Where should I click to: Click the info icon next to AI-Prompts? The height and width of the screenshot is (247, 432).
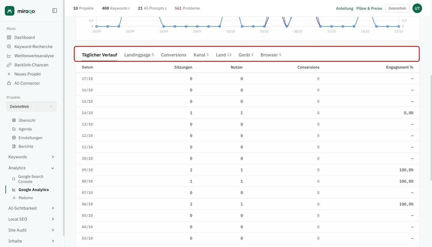pyautogui.click(x=166, y=8)
